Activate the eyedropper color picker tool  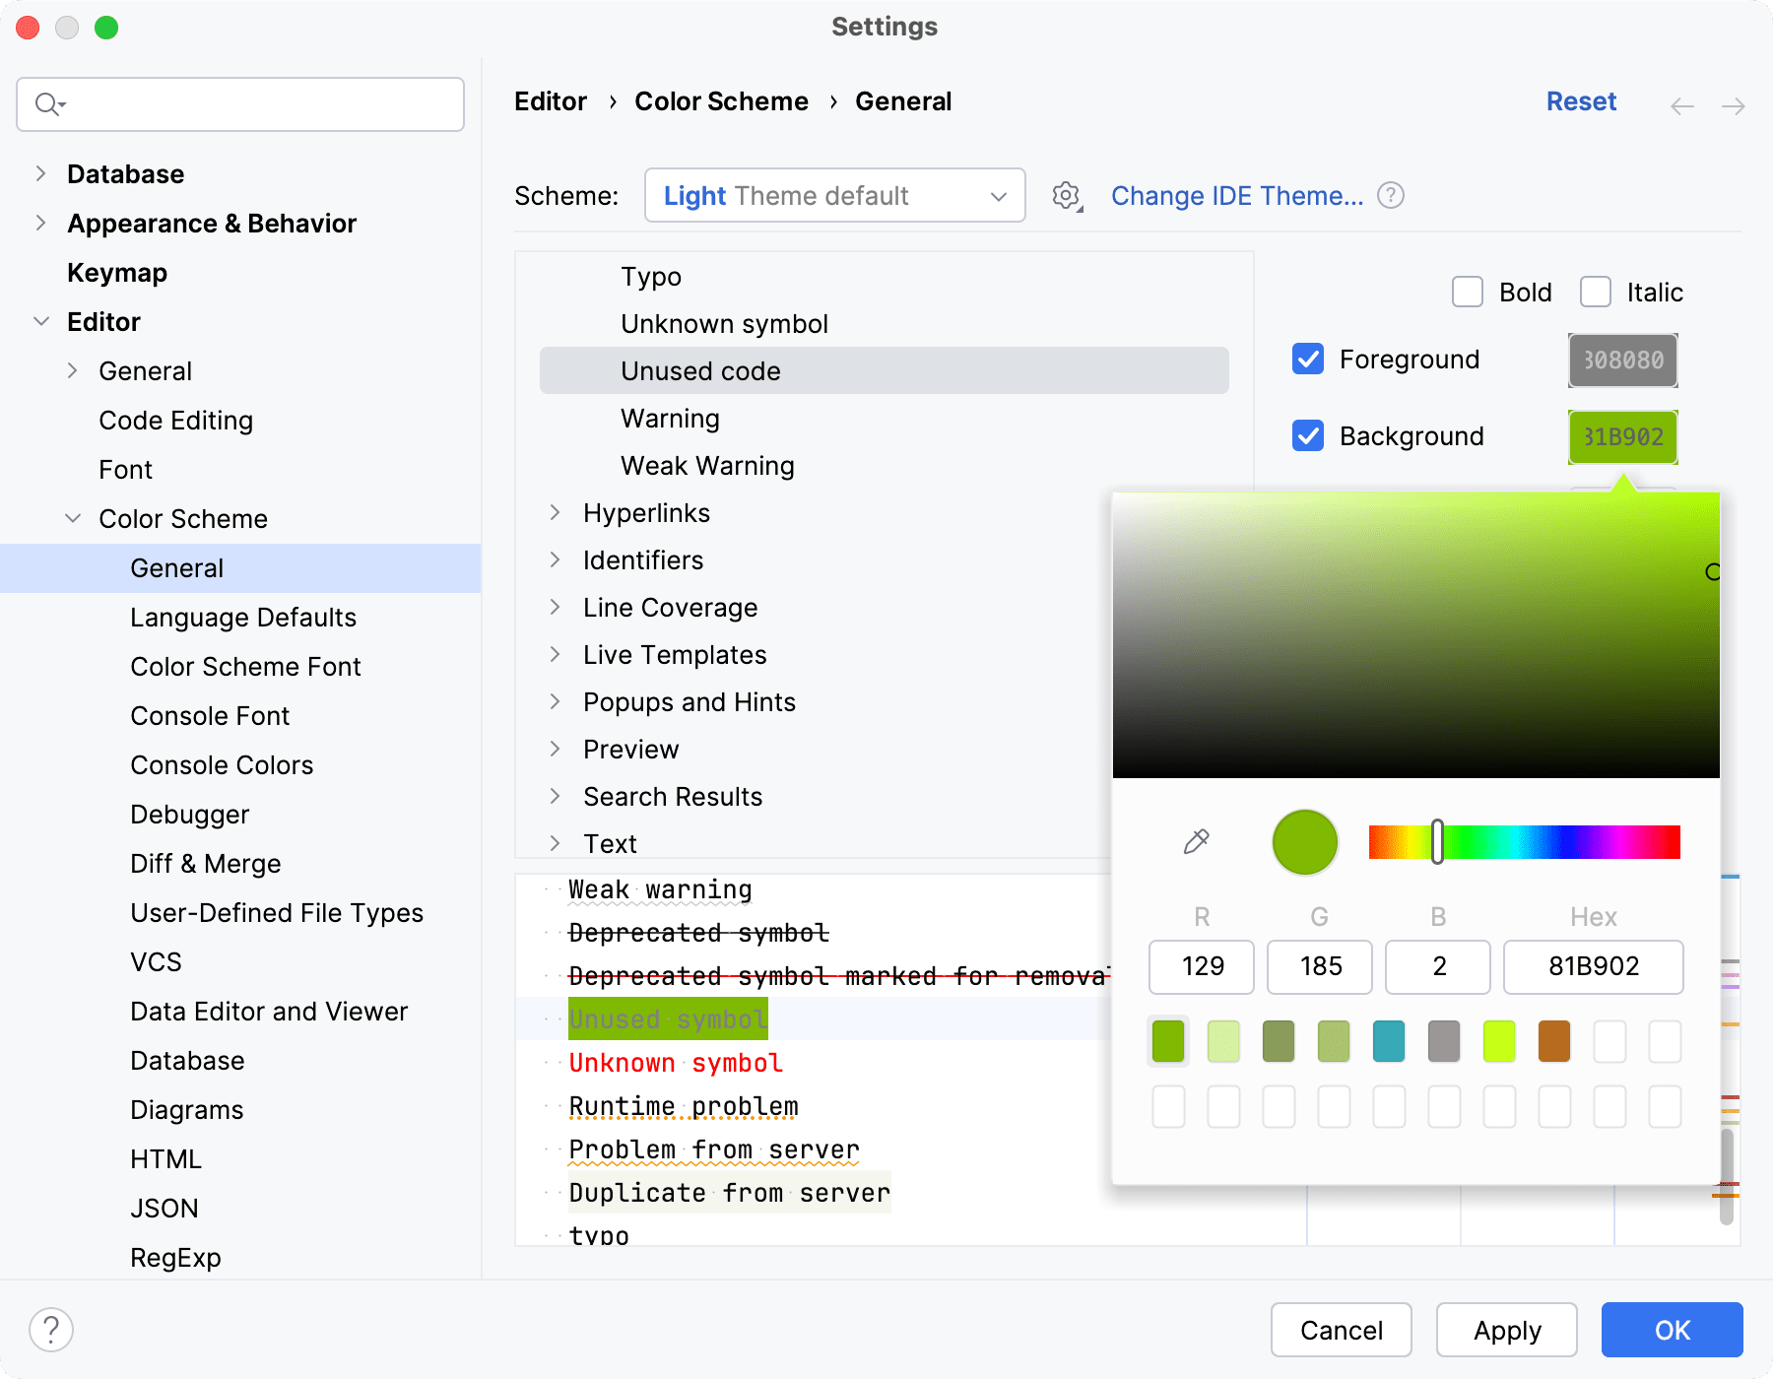[1197, 841]
